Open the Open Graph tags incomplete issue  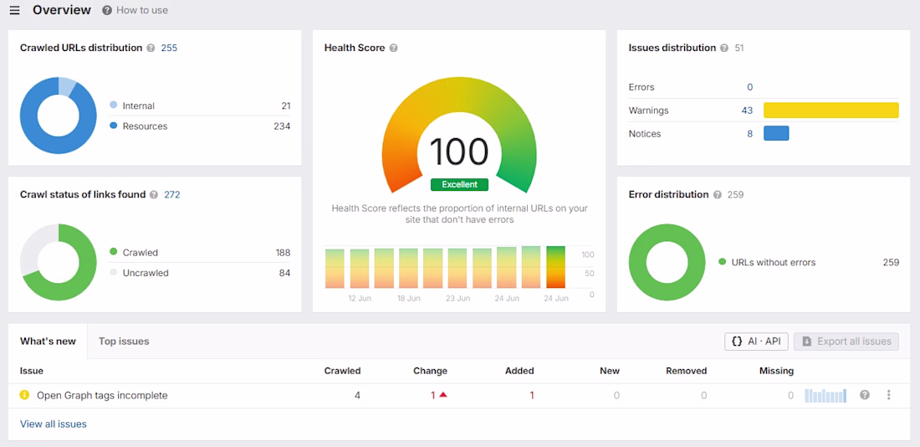[x=102, y=395]
